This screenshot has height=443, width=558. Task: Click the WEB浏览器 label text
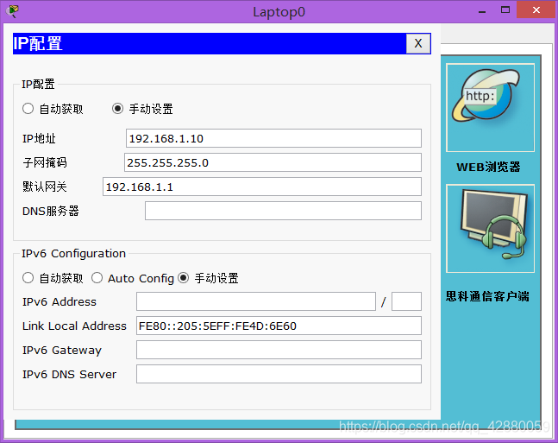click(489, 167)
